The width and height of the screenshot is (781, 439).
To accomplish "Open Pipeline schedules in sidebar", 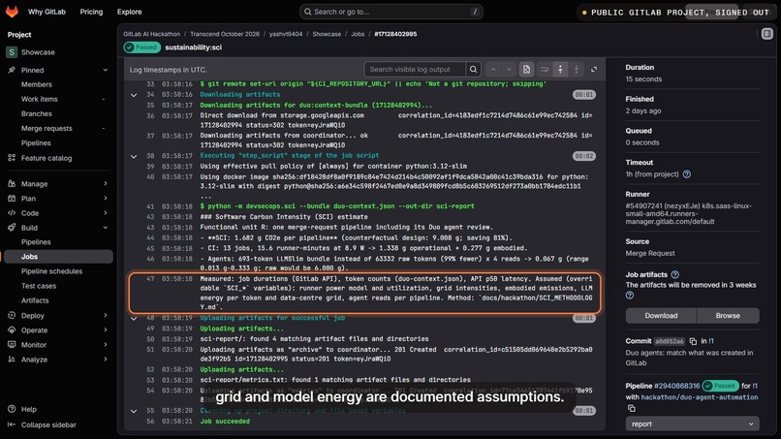I will click(51, 271).
